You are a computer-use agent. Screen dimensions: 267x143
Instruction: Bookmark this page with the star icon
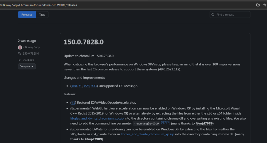[265, 5]
